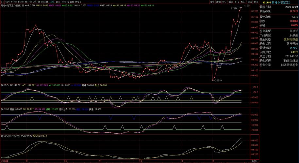Toggle -自选 watchlist membership
This screenshot has height=163, width=299.
coord(249,2)
